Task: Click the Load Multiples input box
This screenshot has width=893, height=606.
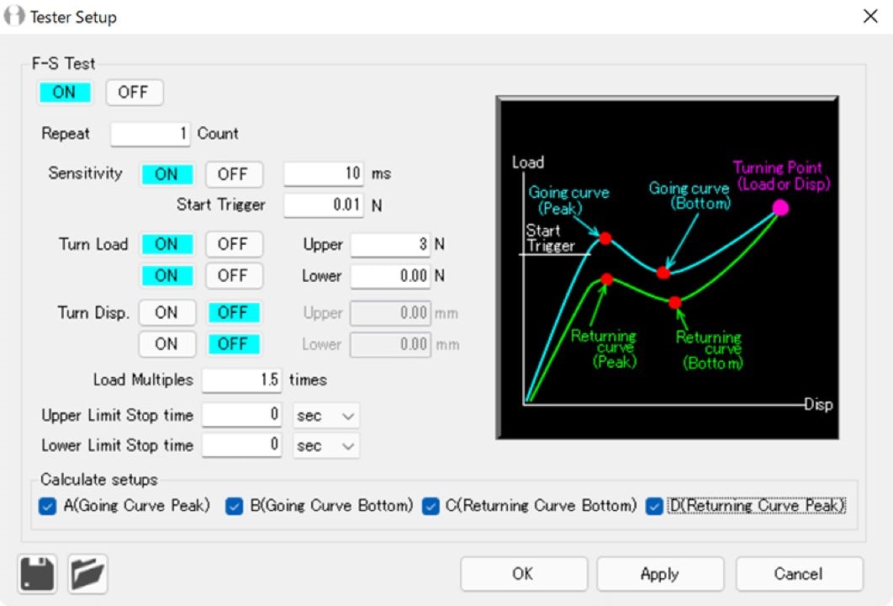Action: click(241, 380)
